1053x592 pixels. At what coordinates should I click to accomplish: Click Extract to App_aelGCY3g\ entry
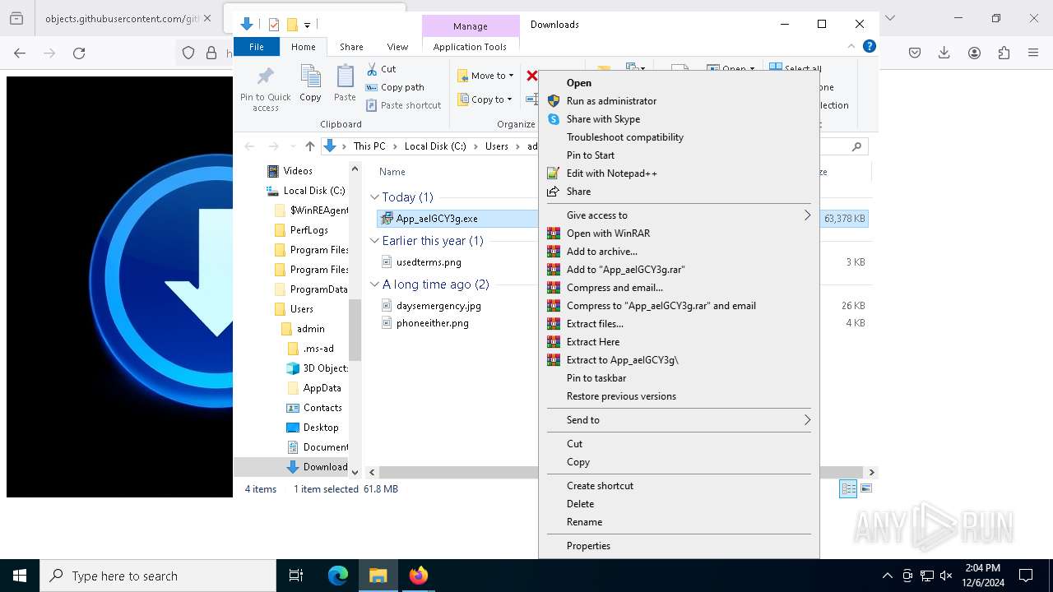pyautogui.click(x=623, y=360)
